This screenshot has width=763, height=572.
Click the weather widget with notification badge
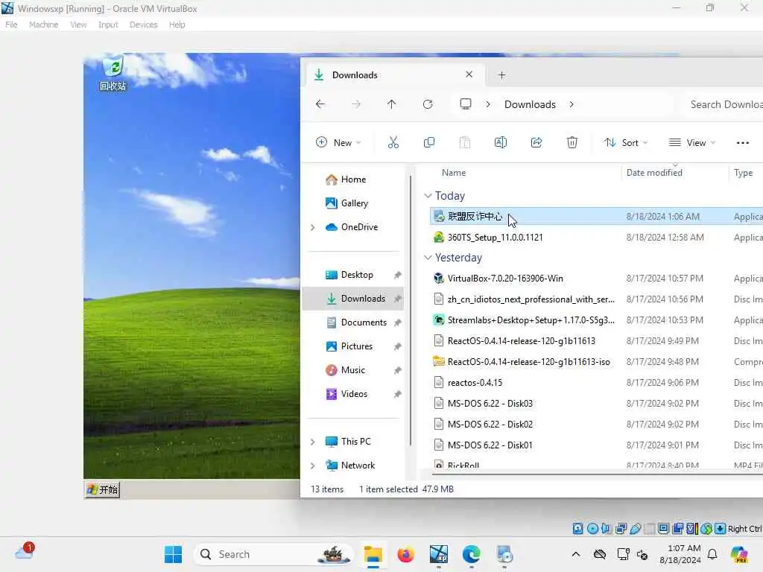click(25, 552)
